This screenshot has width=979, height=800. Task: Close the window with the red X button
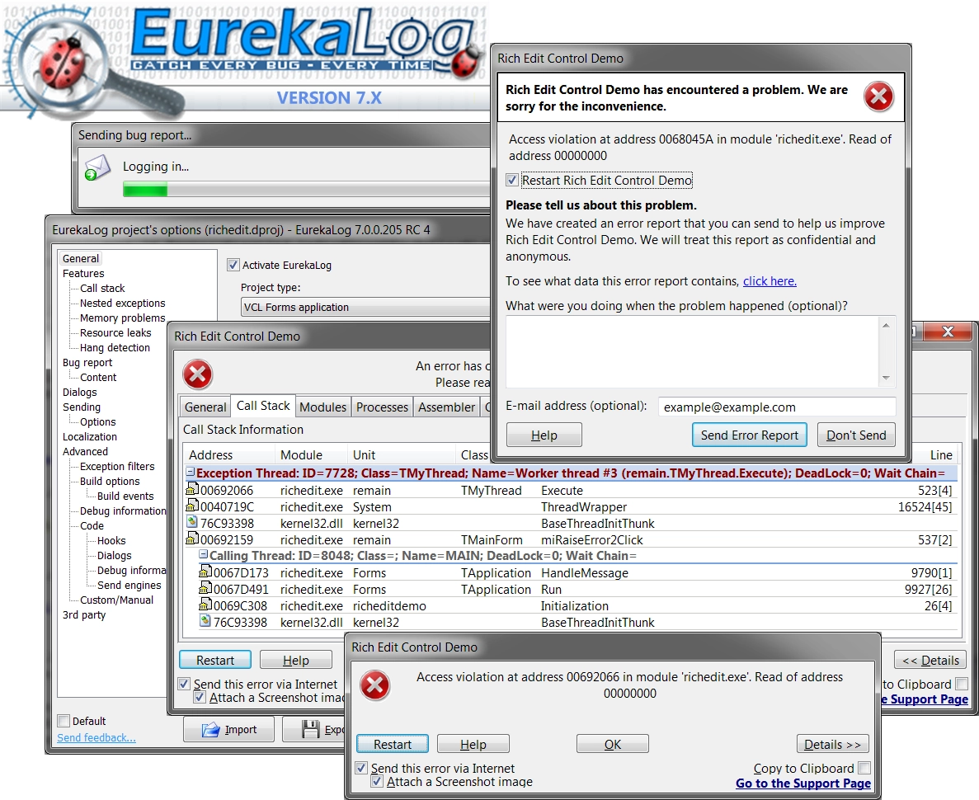(947, 332)
